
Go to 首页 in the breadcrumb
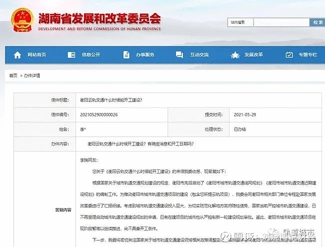click(13, 75)
